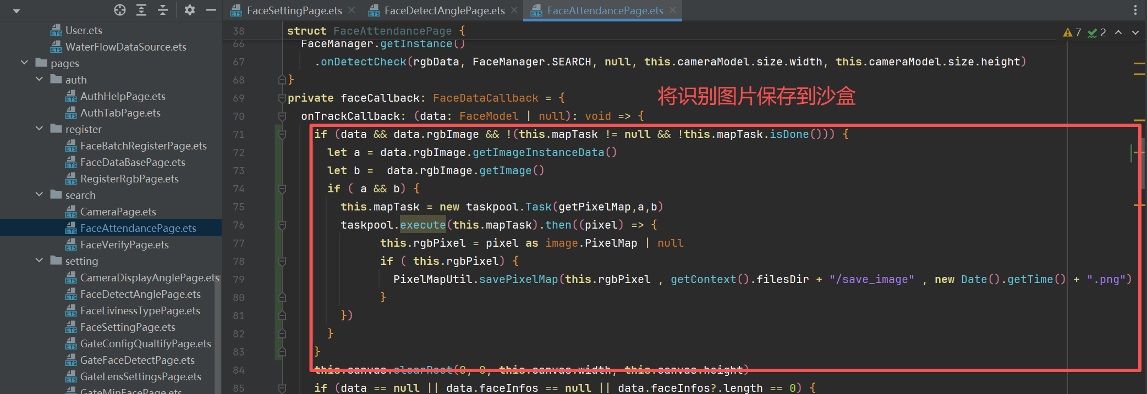This screenshot has width=1147, height=394.
Task: Open User.ets in the project tree
Action: coord(84,30)
